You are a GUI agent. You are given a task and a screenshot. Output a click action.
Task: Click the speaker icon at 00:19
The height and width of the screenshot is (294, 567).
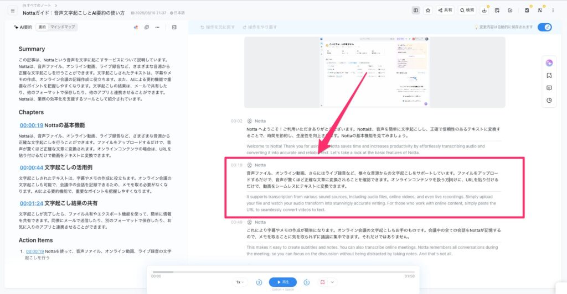pos(250,165)
